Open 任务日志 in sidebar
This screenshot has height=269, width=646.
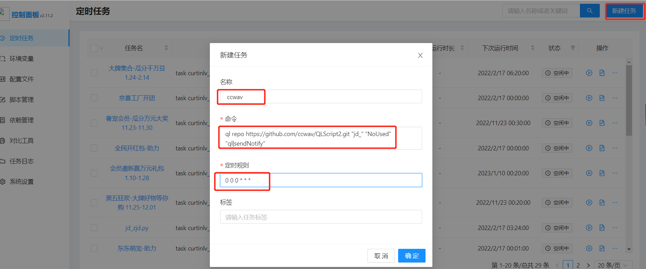pyautogui.click(x=34, y=161)
